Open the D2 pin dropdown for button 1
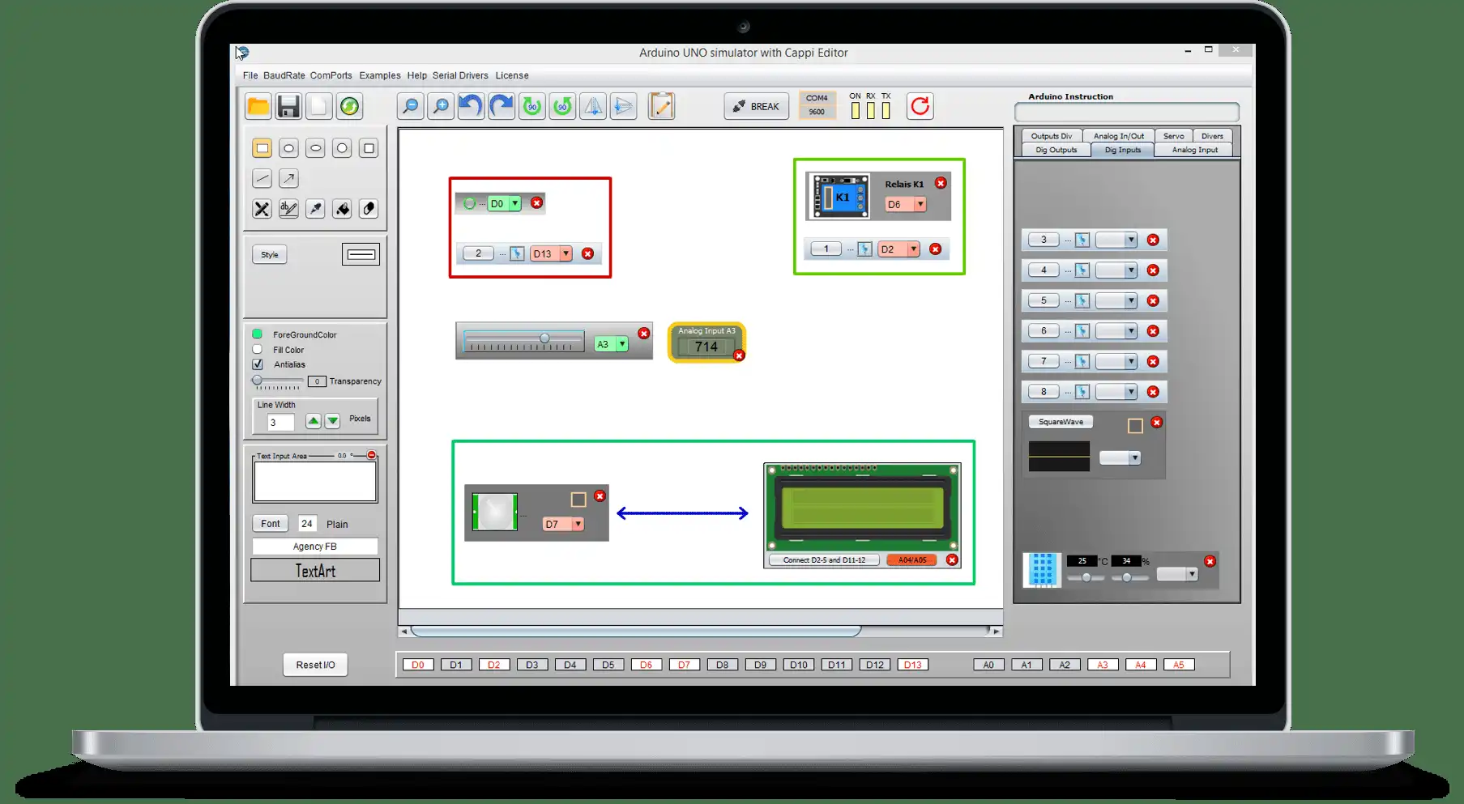This screenshot has width=1464, height=804. (x=914, y=249)
